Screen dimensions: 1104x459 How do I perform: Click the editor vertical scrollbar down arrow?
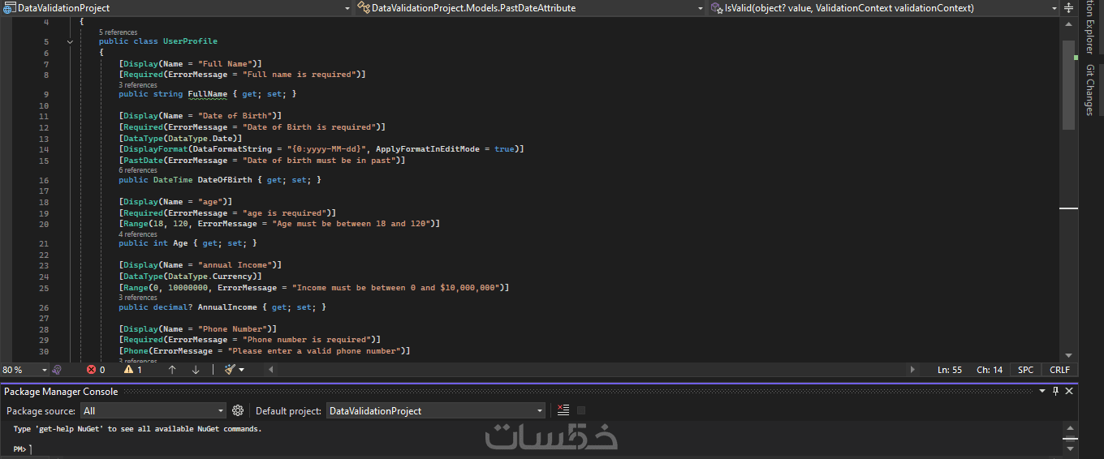[1069, 355]
